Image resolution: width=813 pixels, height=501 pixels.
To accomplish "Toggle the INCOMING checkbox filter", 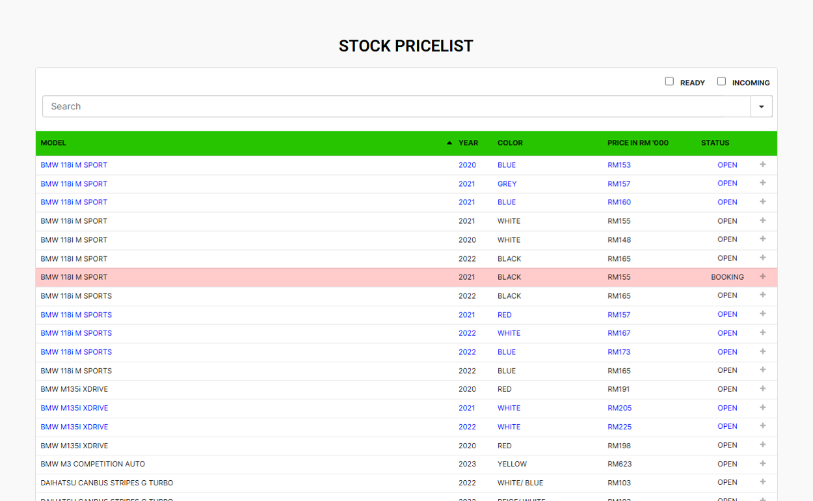I will 721,81.
